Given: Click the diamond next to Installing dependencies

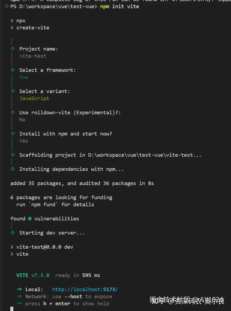Looking at the screenshot, I should click(13, 169).
